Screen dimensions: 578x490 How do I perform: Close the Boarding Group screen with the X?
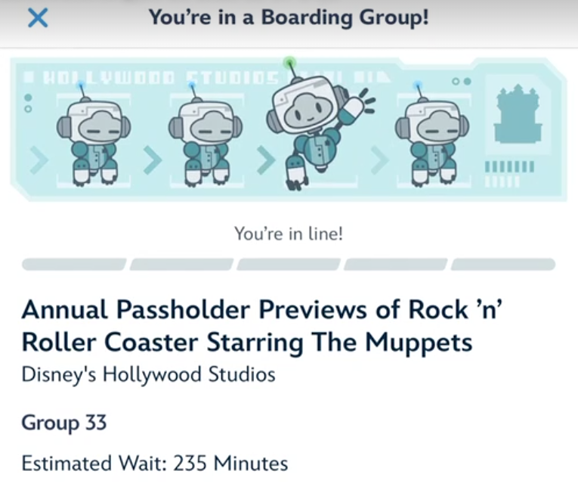click(38, 18)
